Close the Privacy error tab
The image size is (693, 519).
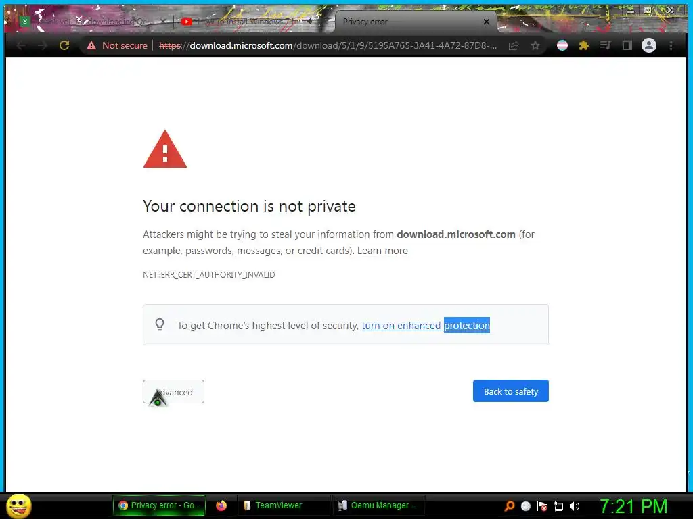(x=487, y=22)
